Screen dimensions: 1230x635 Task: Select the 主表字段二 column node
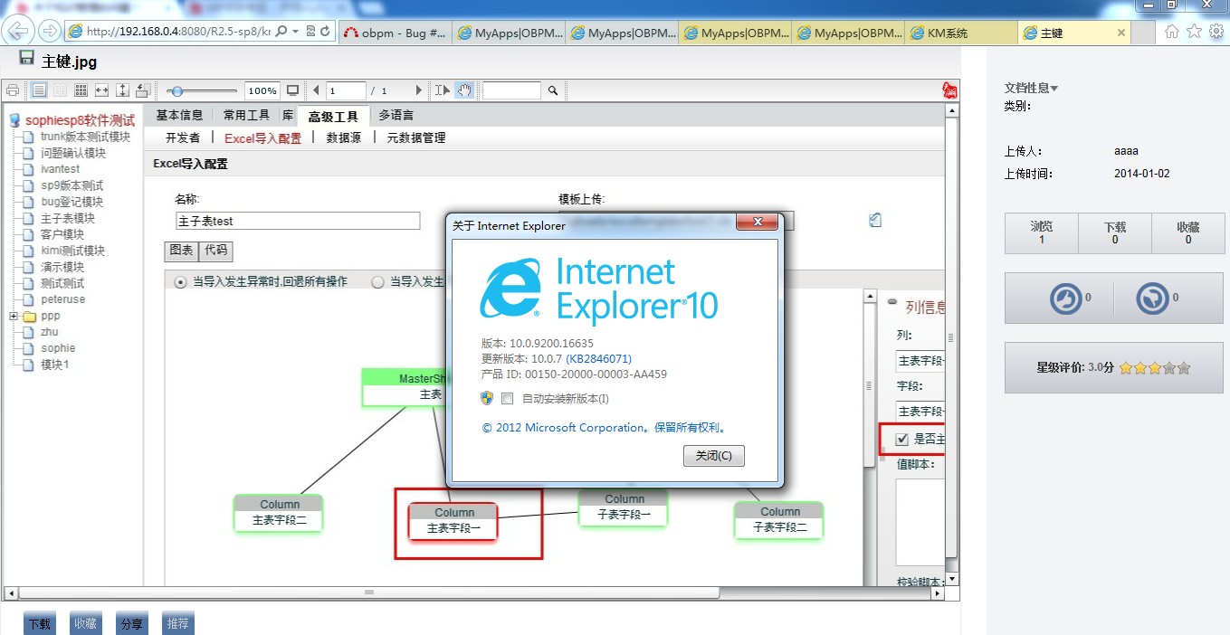point(280,513)
